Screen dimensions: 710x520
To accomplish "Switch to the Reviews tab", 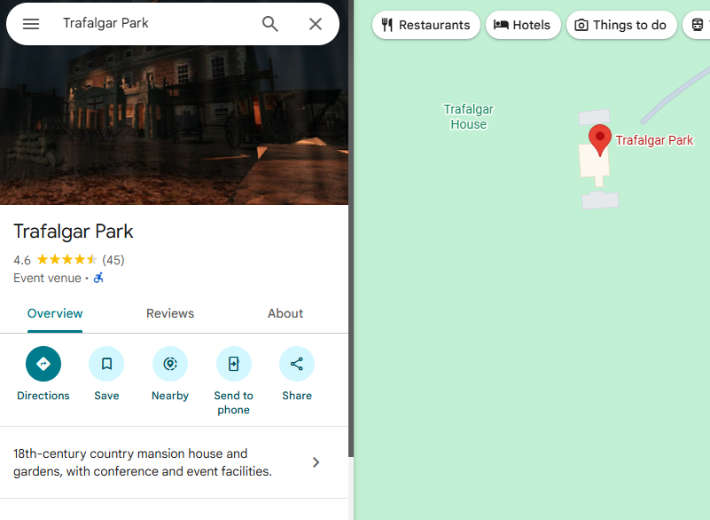I will click(170, 314).
